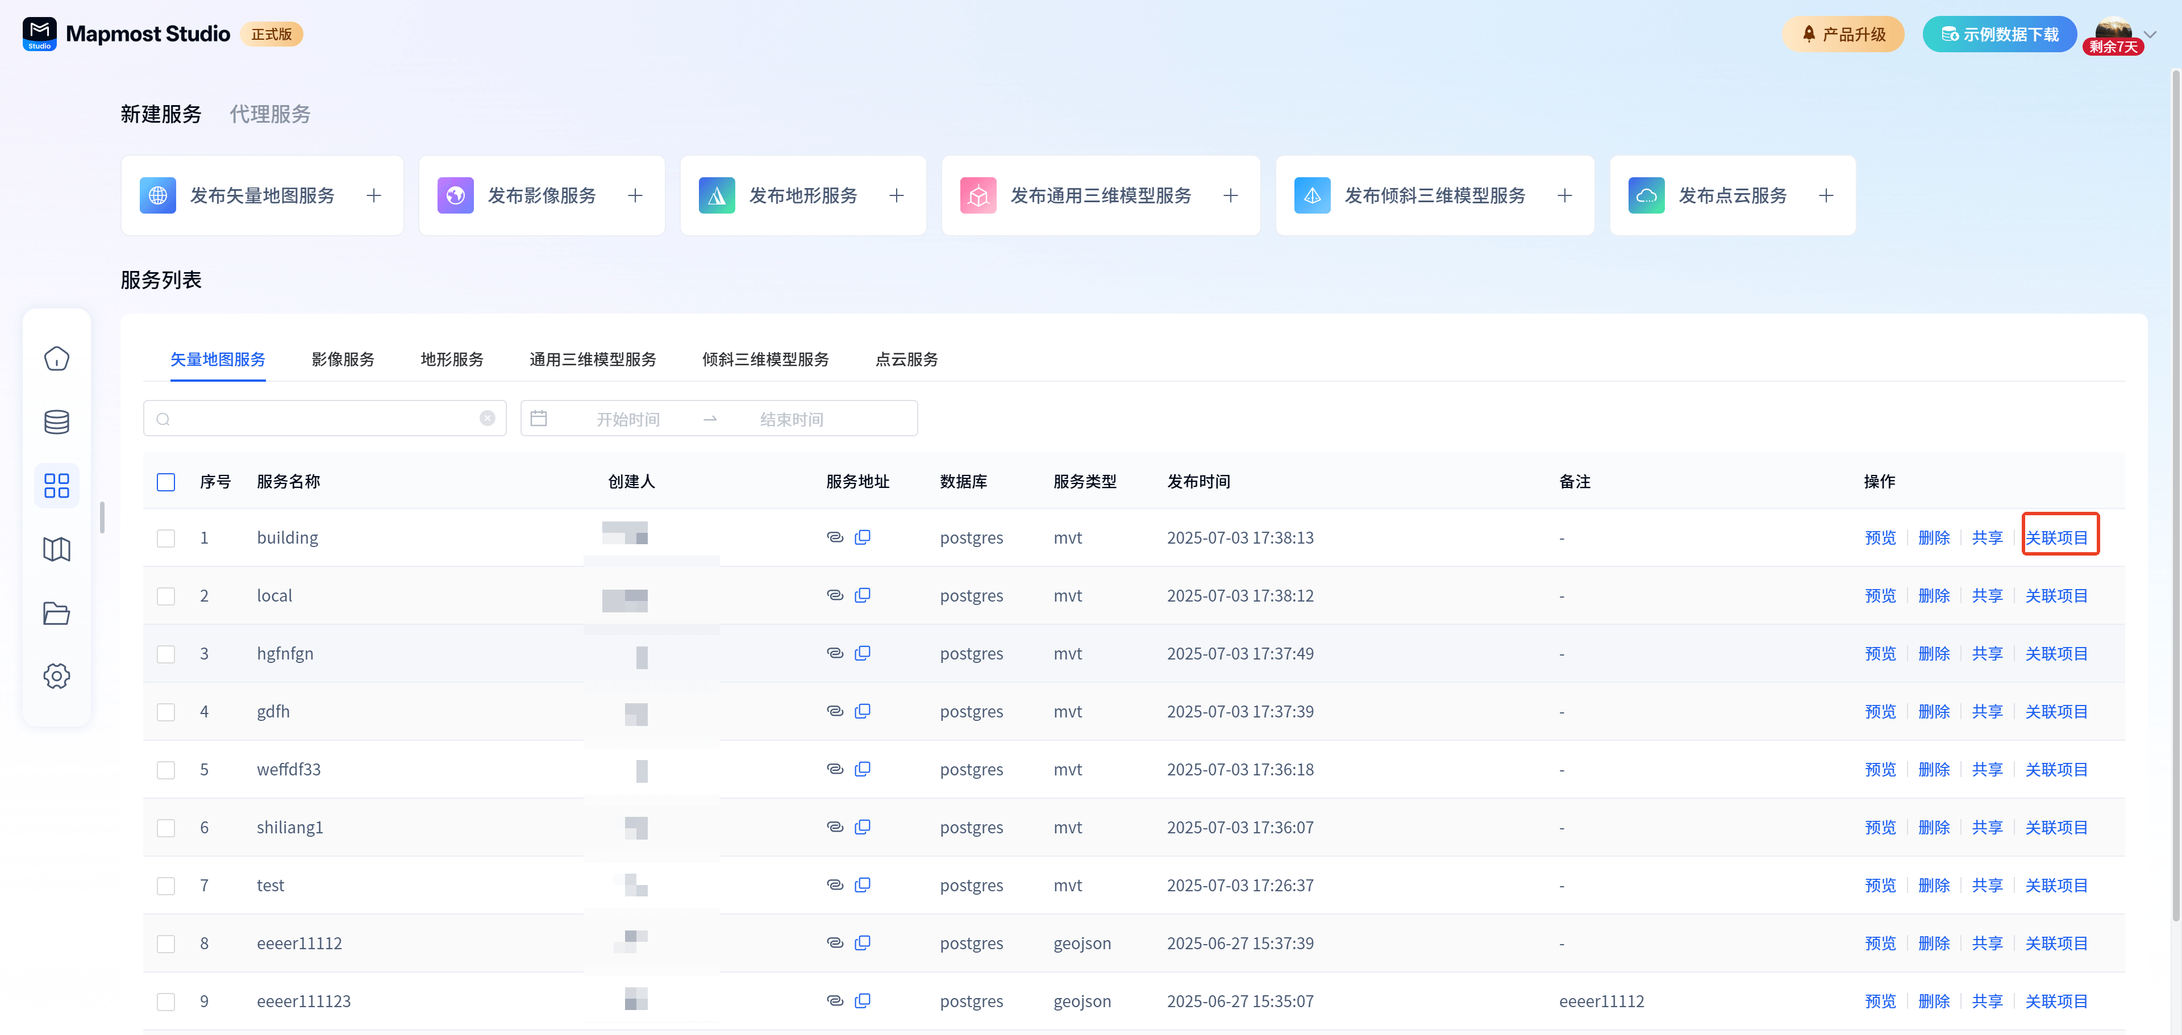
Task: Open settings gear in left sidebar
Action: click(x=56, y=676)
